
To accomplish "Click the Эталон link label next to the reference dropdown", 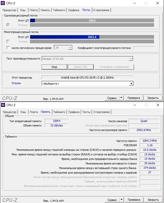I will (16, 83).
